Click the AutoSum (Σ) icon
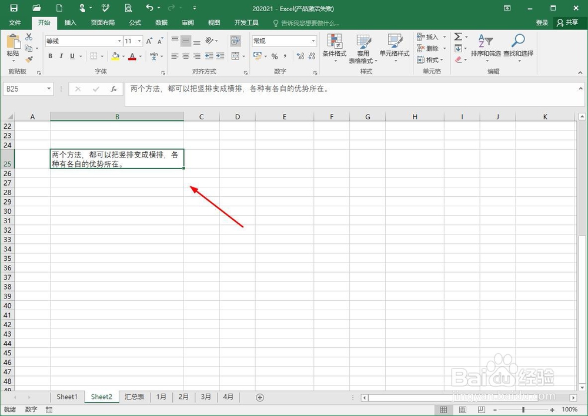588x416 pixels. click(x=458, y=37)
